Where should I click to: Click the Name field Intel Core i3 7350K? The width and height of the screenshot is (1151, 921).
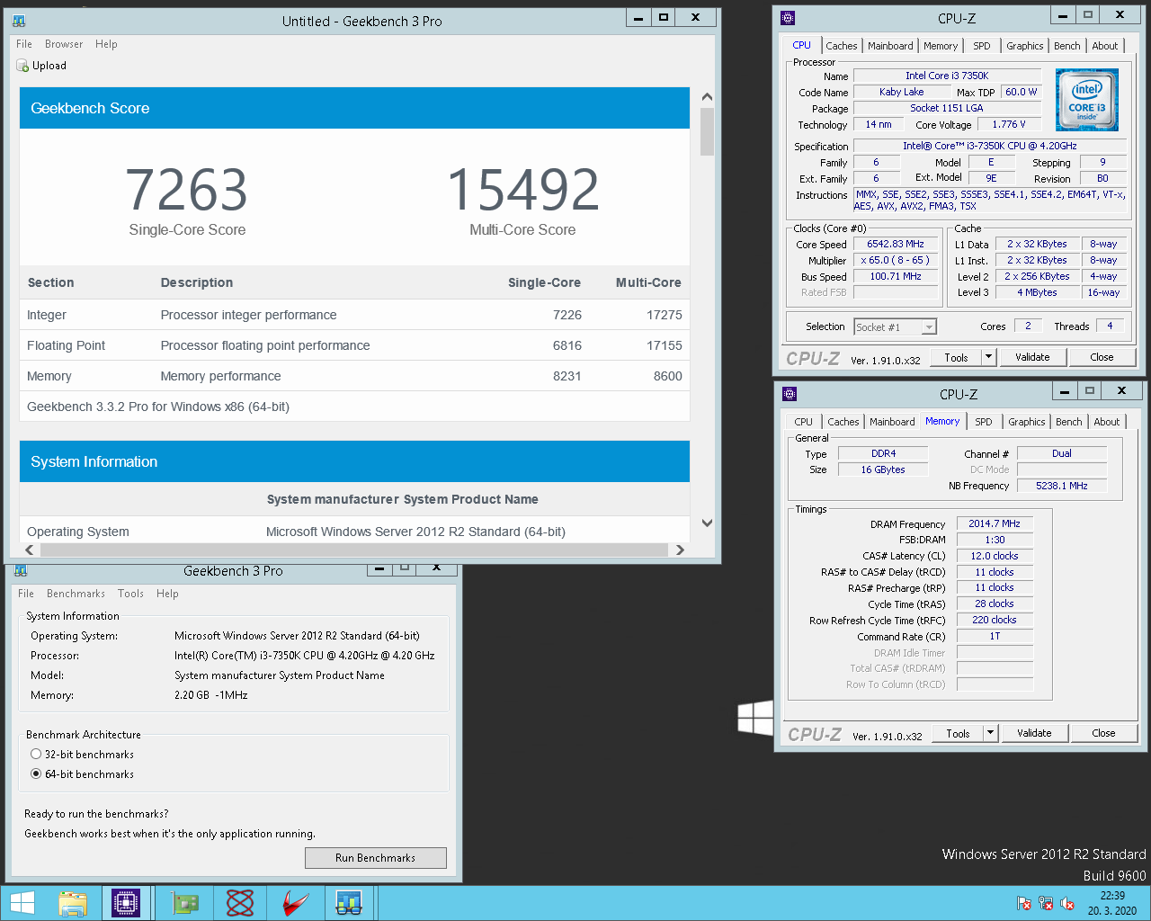point(947,76)
